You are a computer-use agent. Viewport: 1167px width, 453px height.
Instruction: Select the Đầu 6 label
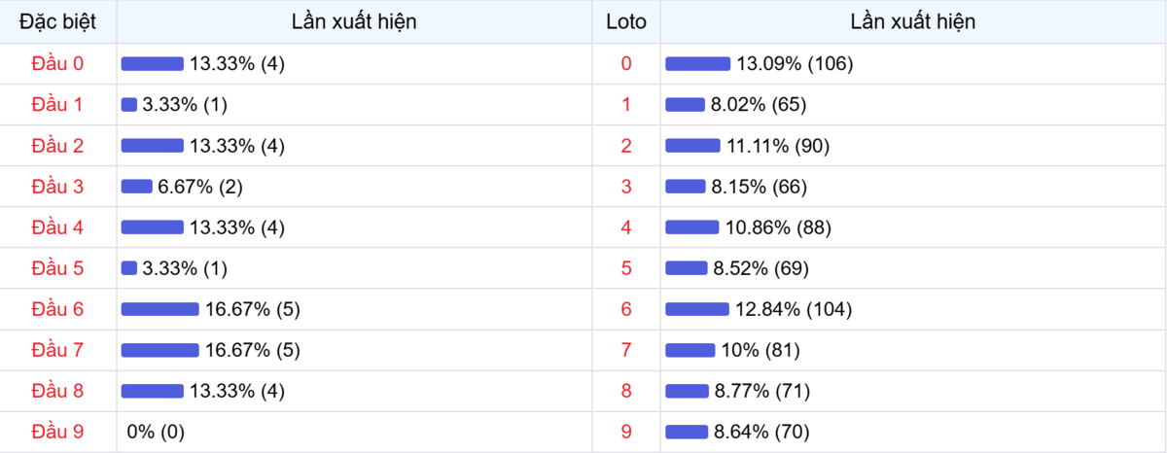click(58, 309)
